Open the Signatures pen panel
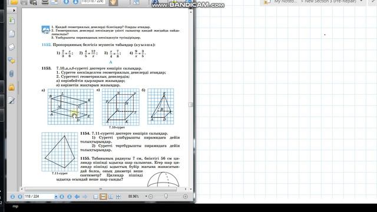 coord(12,101)
